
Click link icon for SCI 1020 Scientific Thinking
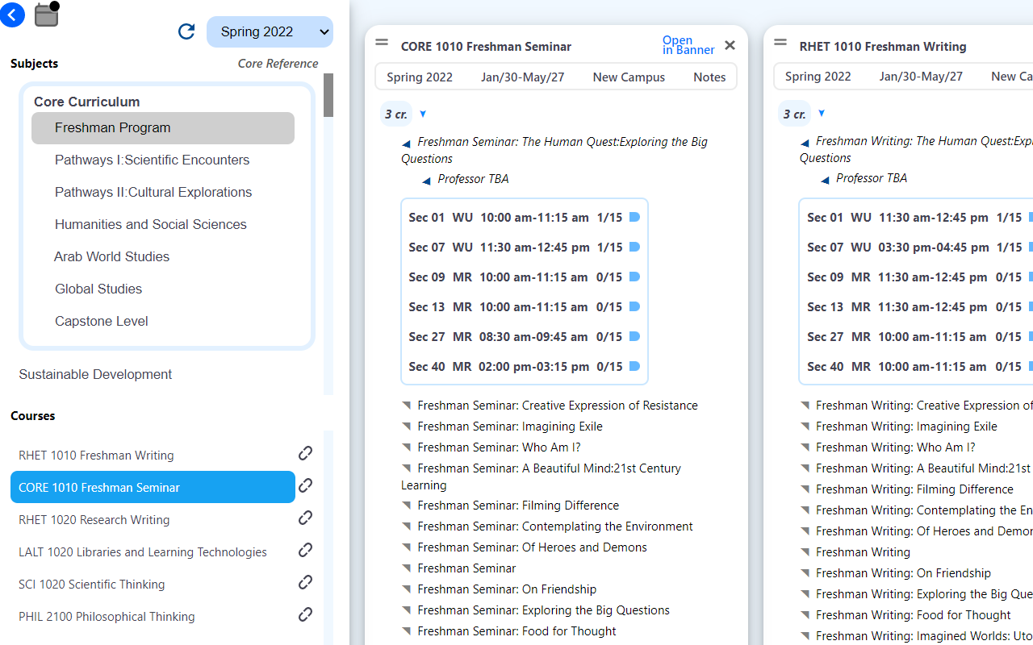[x=305, y=583]
